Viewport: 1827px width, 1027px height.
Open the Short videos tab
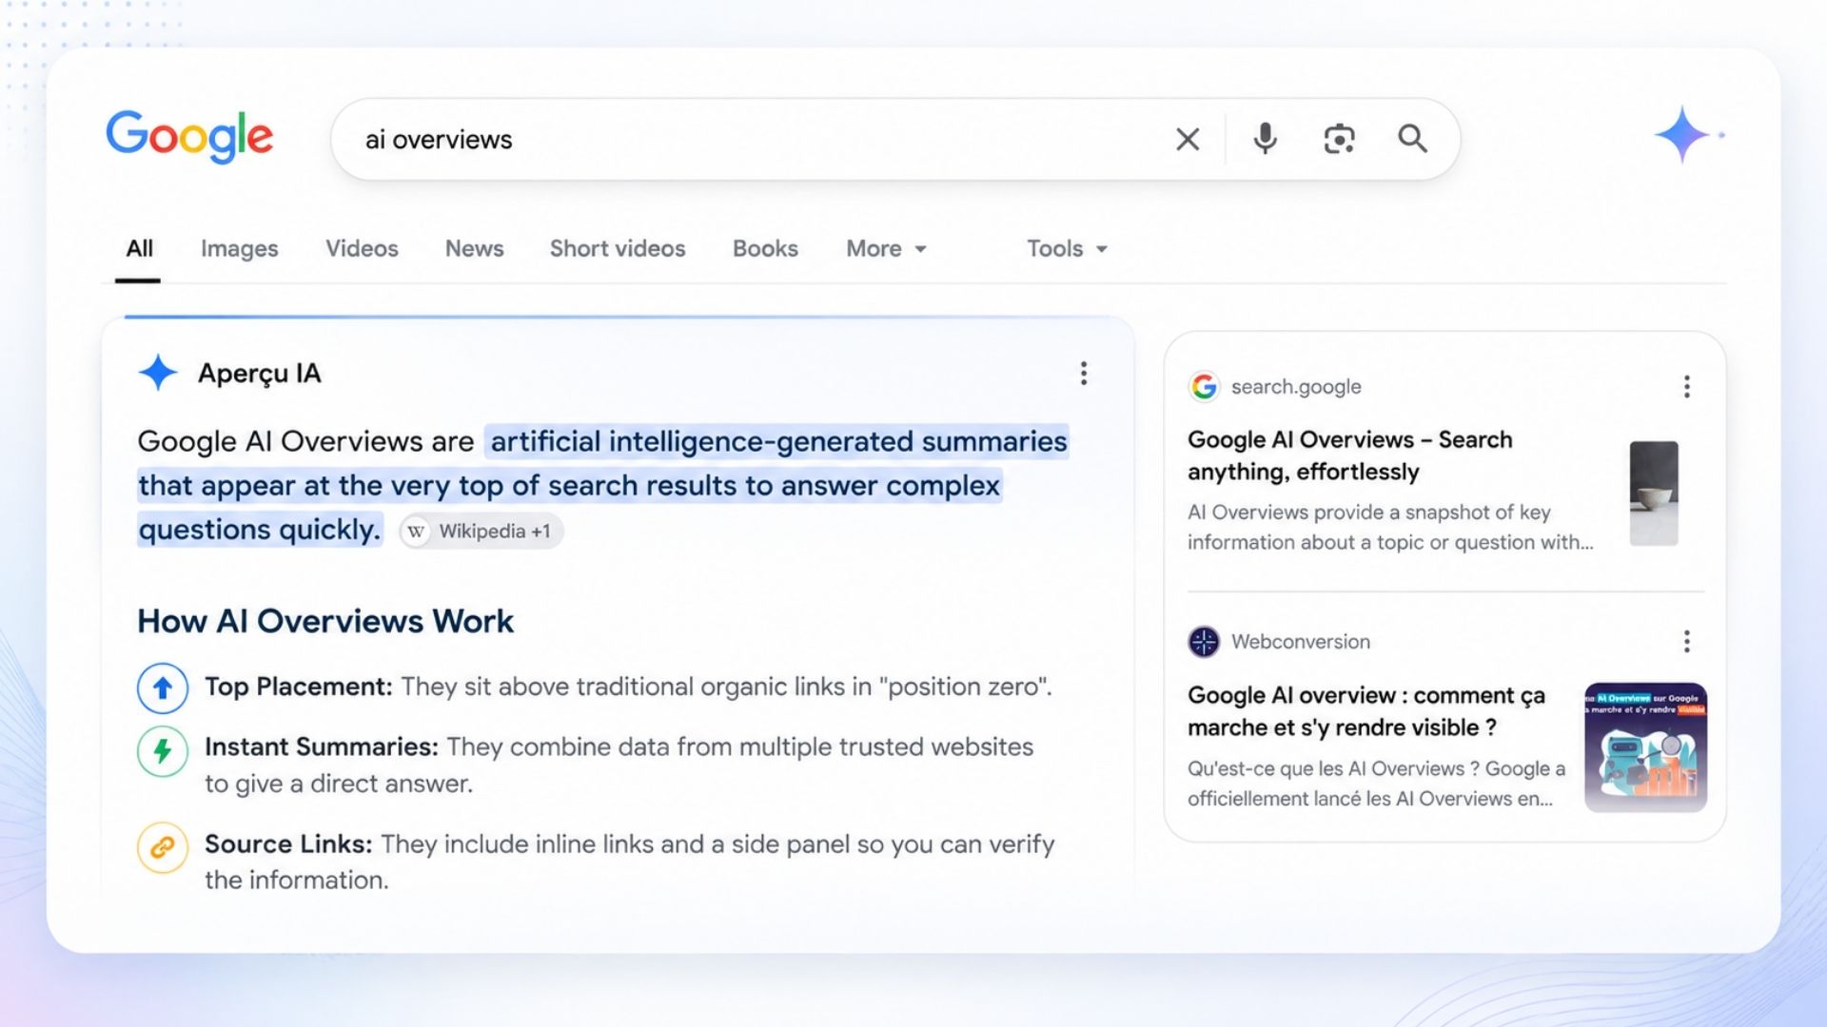pos(617,249)
